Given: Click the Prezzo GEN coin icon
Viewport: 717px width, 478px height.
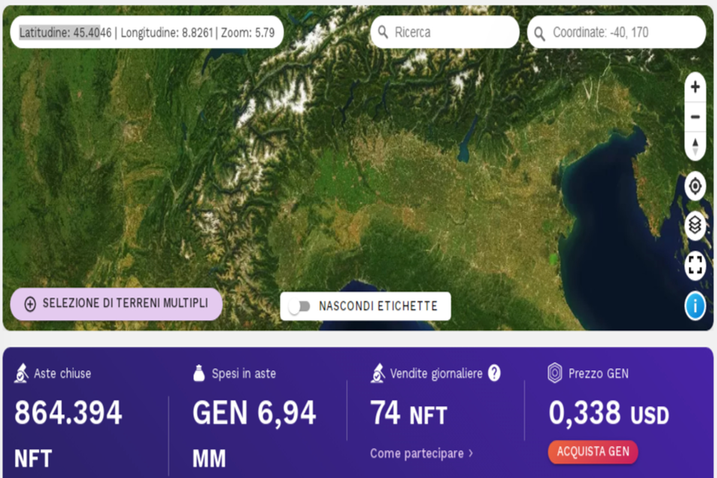Looking at the screenshot, I should click(x=555, y=373).
